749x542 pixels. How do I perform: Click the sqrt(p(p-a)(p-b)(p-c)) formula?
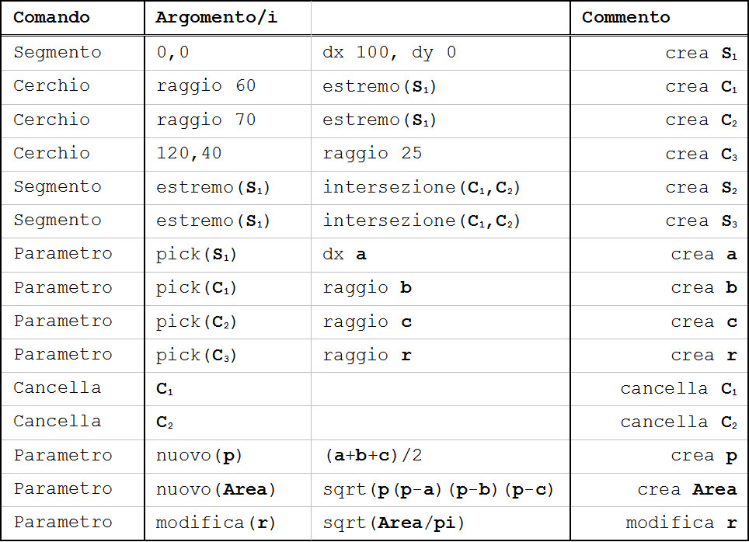tap(437, 489)
